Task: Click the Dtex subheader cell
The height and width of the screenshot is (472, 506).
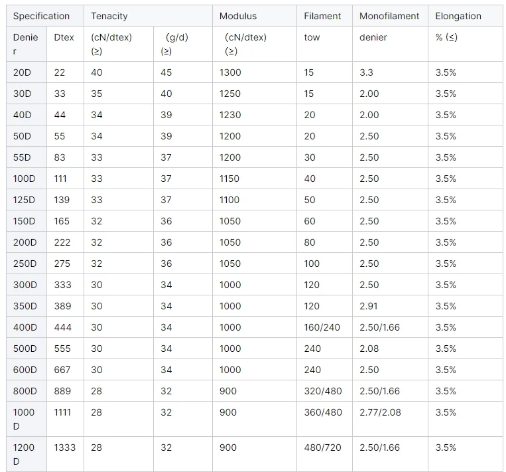Action: pyautogui.click(x=64, y=37)
